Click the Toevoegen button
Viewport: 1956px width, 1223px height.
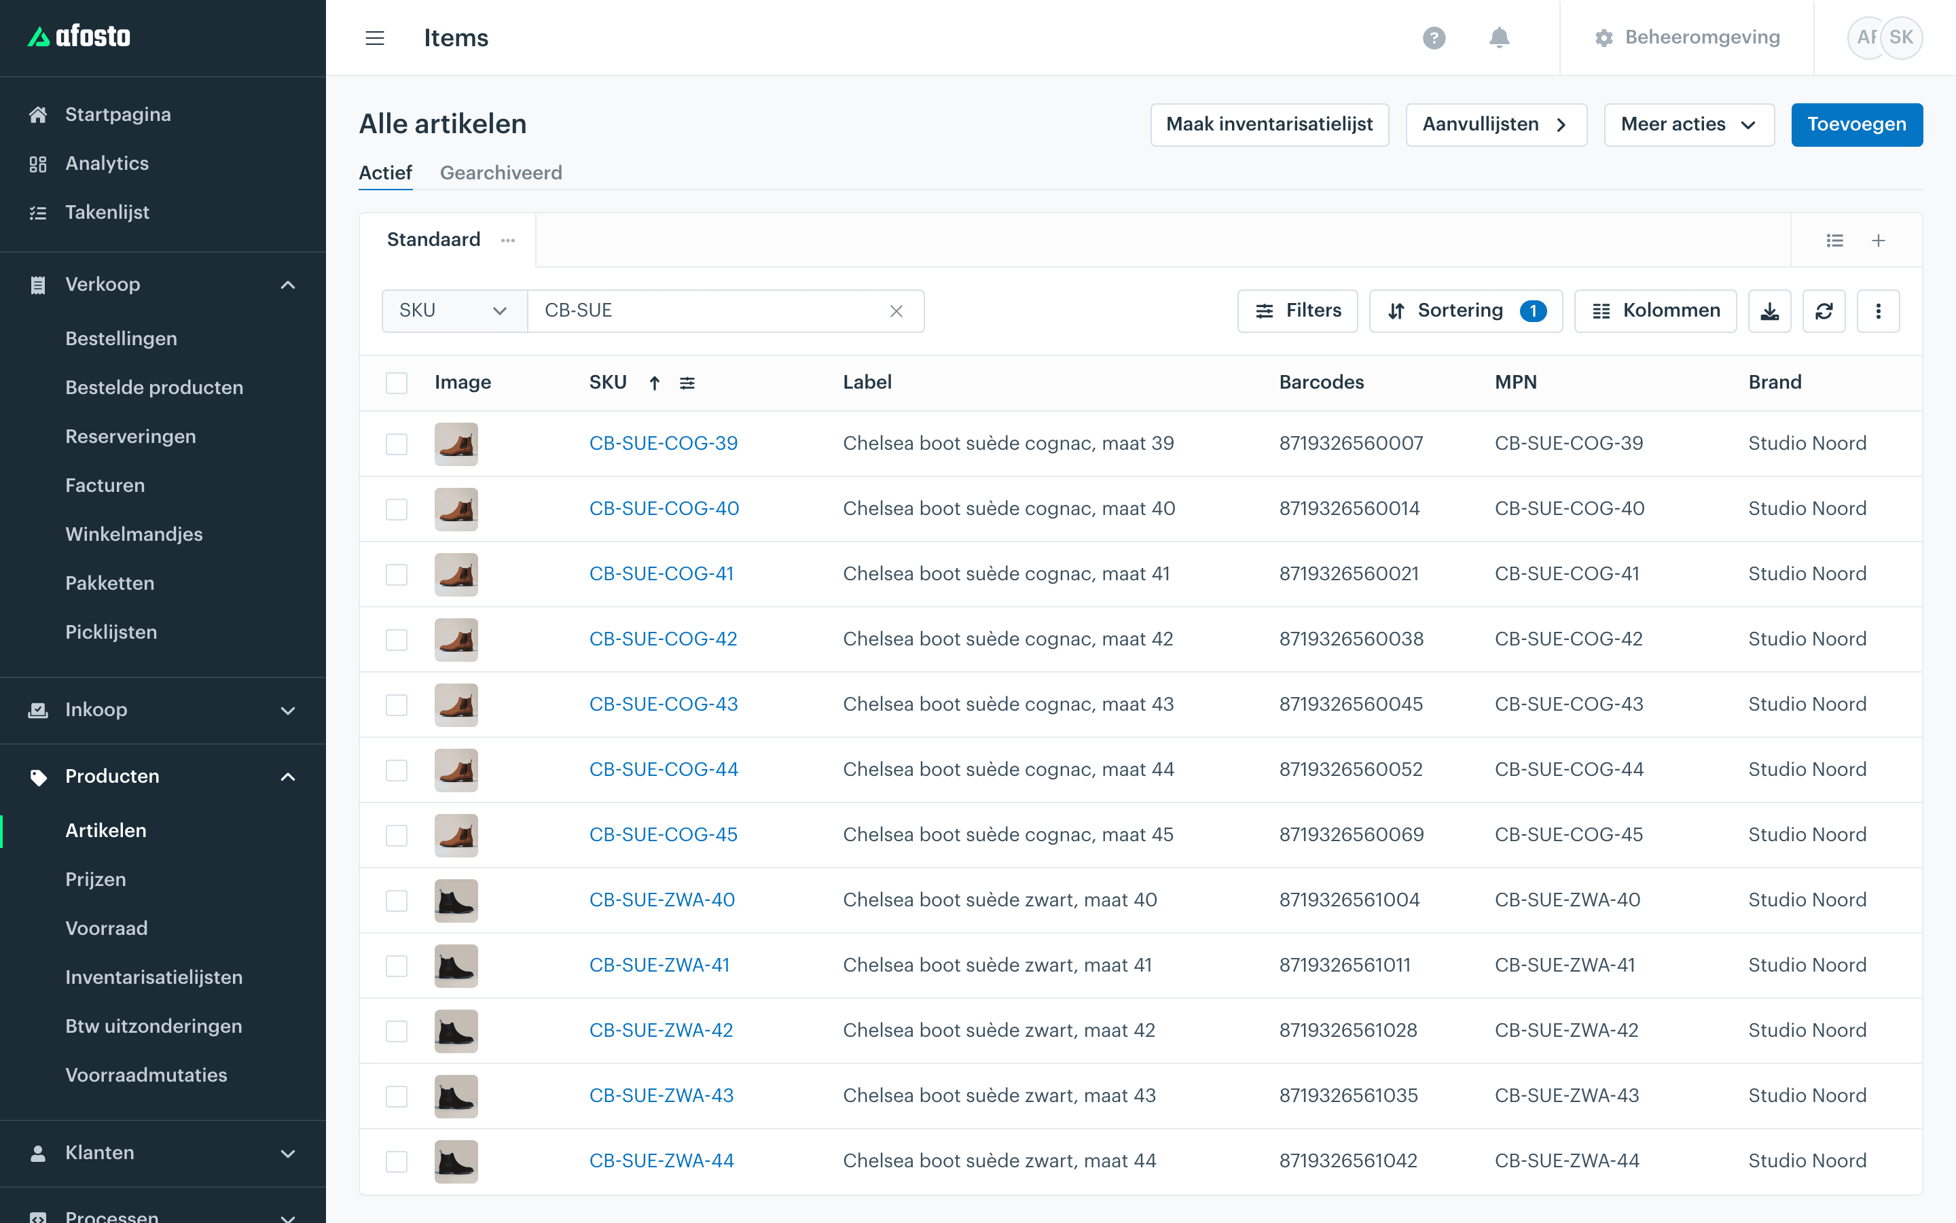point(1857,124)
